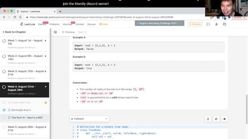Open Graph Valid Tree problem
The image size is (248, 139).
[x=21, y=102]
